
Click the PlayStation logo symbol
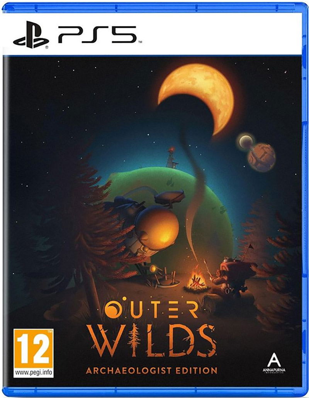31,35
